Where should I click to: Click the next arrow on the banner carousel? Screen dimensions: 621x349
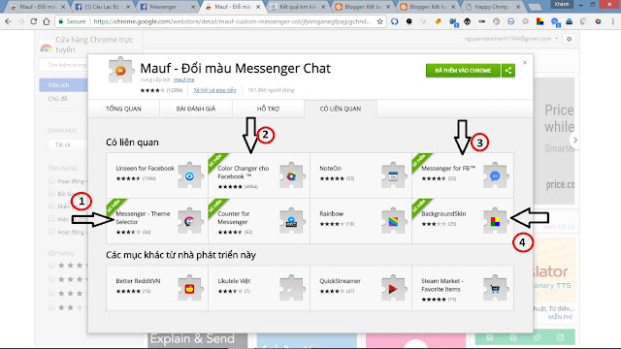[575, 140]
